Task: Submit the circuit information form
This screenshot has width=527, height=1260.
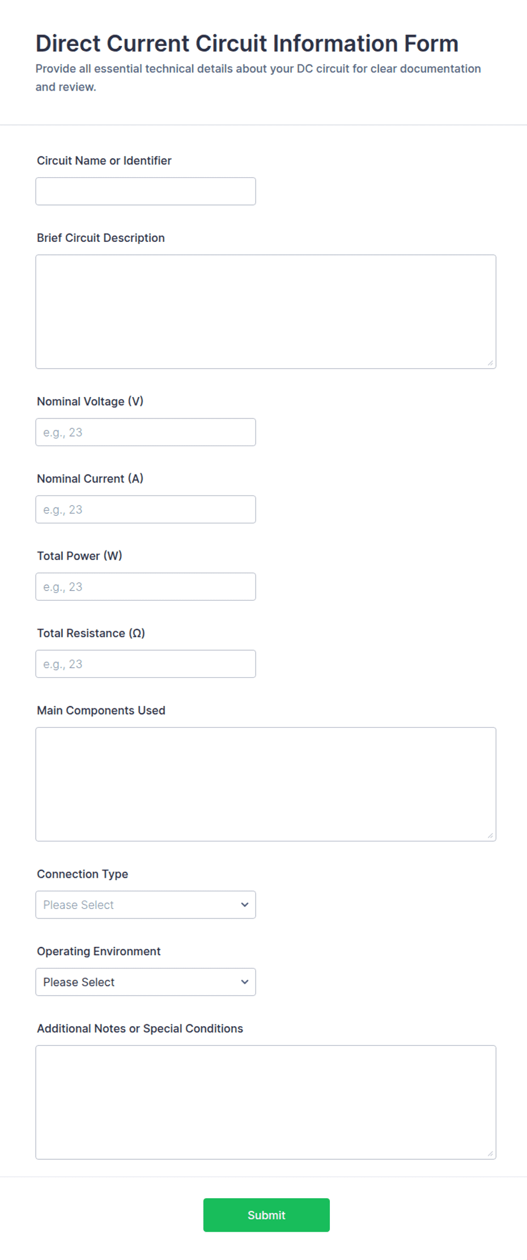Action: (x=266, y=1215)
